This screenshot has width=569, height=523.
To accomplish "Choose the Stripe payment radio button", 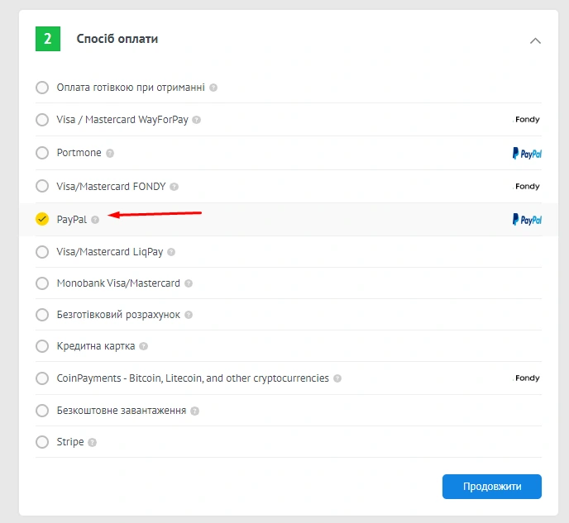I will click(42, 442).
